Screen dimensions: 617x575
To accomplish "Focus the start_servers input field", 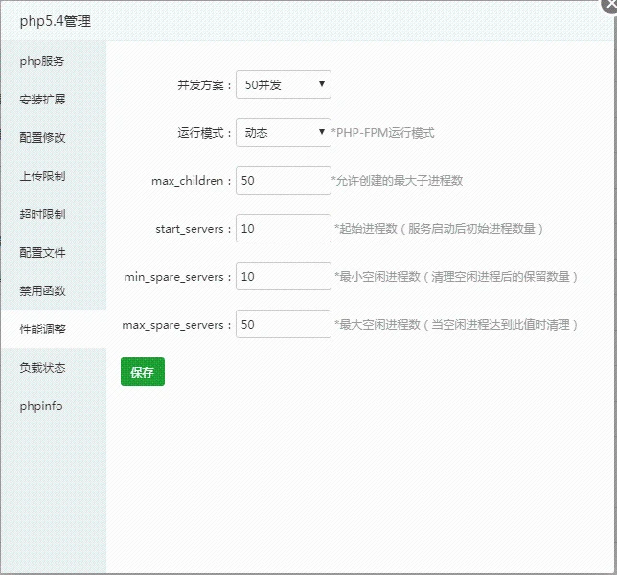I will [x=284, y=228].
